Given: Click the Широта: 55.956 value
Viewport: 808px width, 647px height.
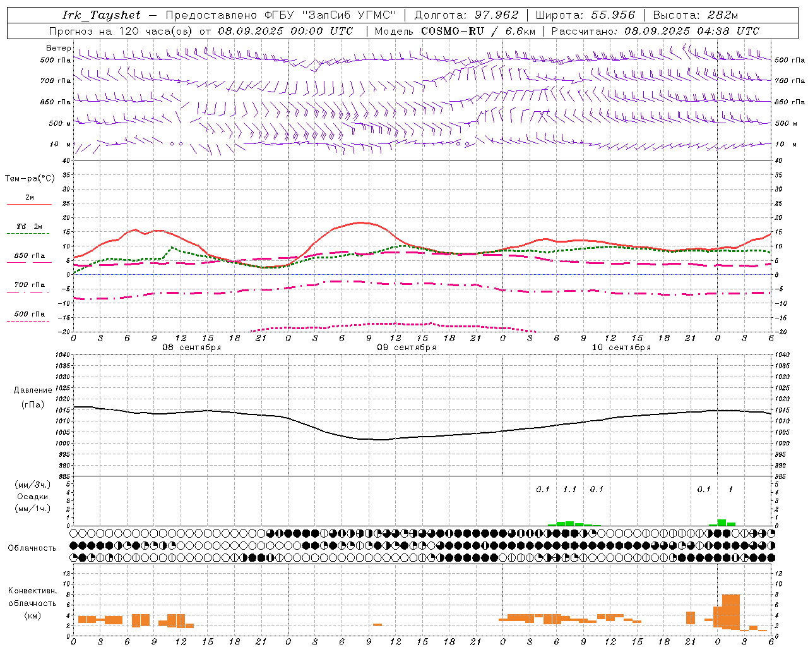Looking at the screenshot, I should coord(585,15).
